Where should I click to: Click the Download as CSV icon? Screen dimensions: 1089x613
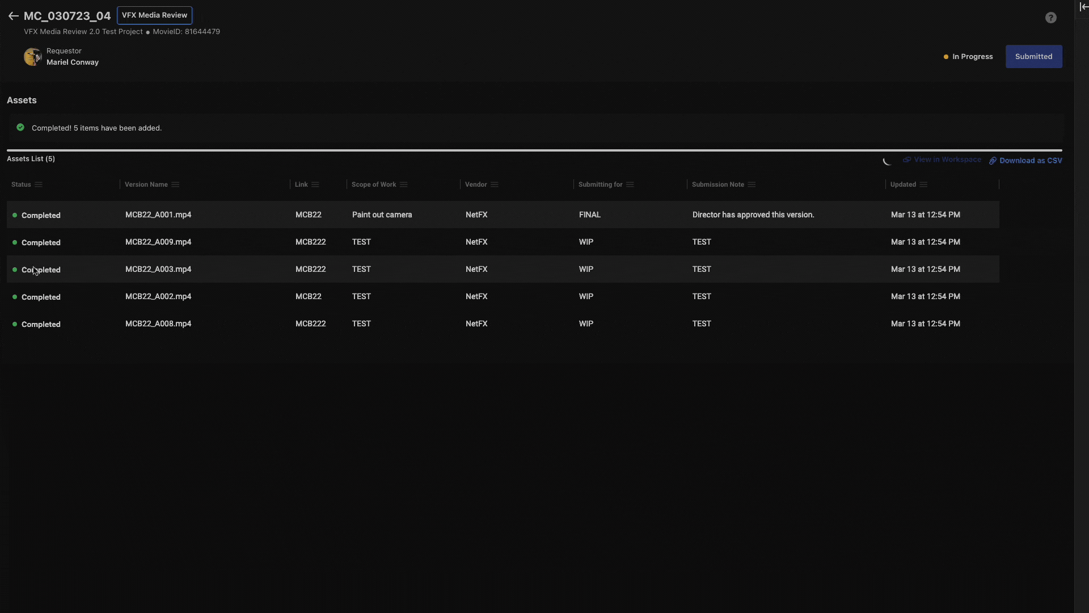coord(993,160)
